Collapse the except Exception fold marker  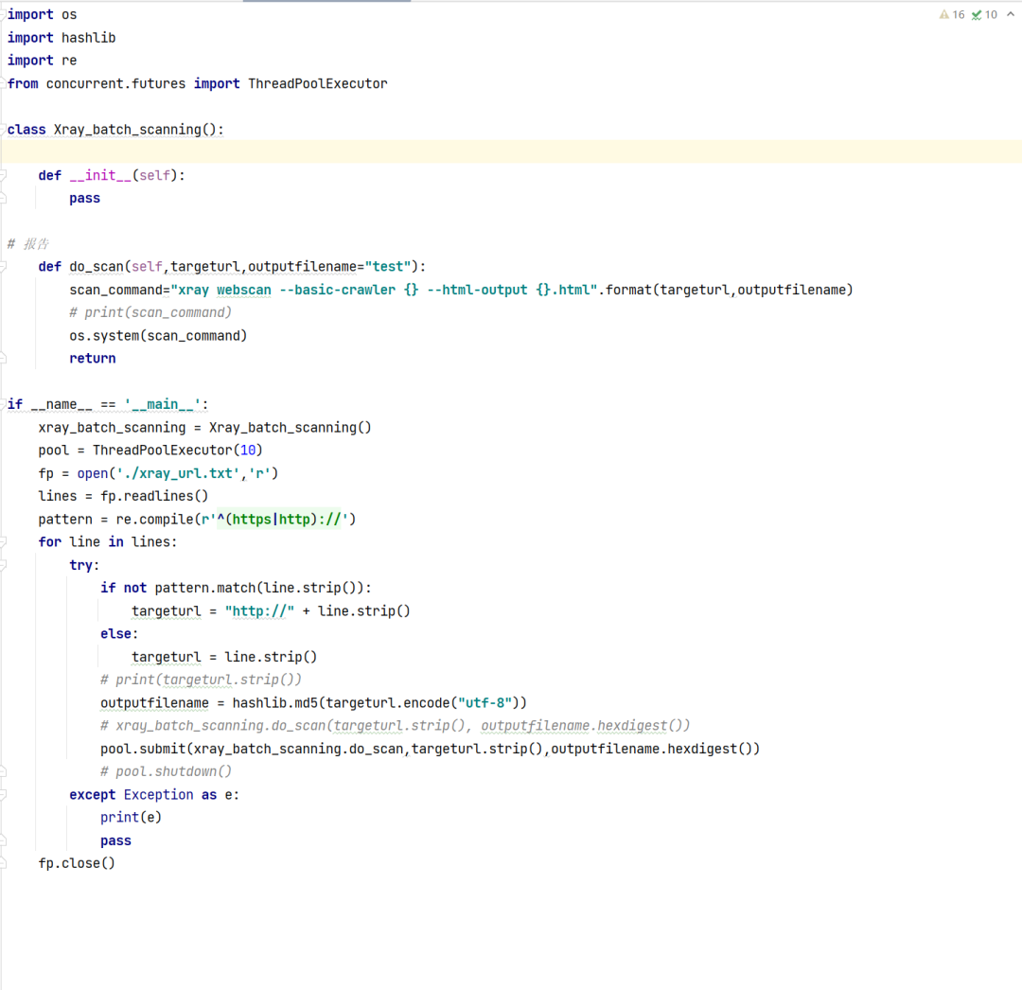coord(3,794)
